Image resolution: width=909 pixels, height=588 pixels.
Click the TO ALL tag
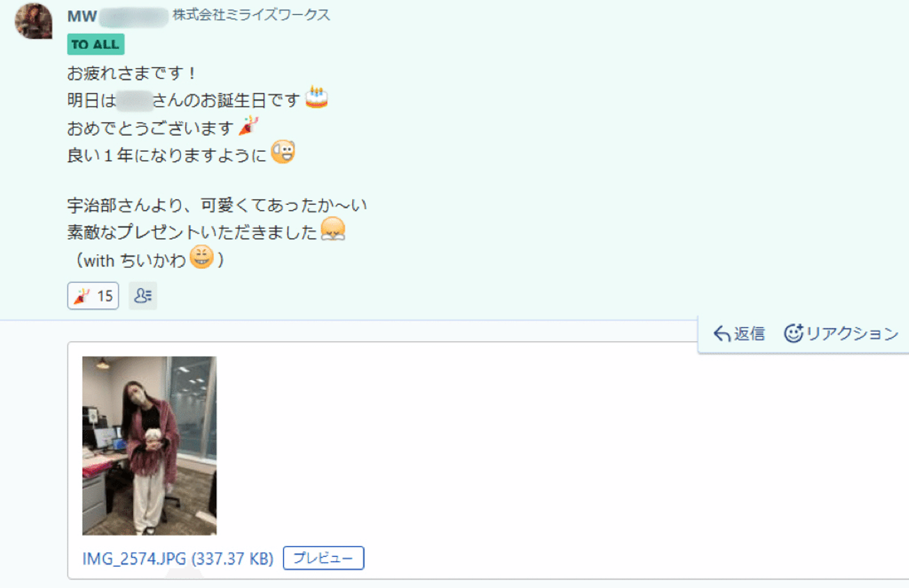click(x=95, y=44)
